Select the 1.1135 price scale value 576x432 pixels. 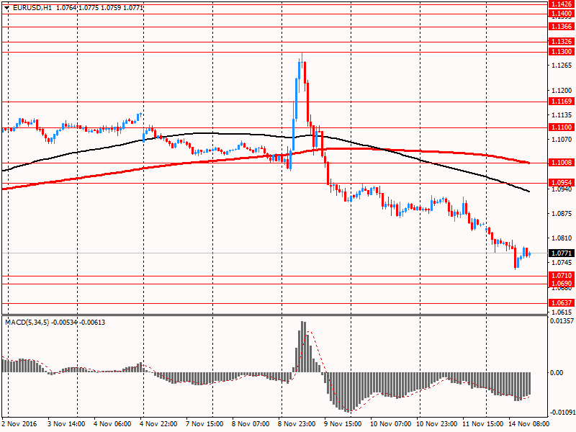(562, 115)
